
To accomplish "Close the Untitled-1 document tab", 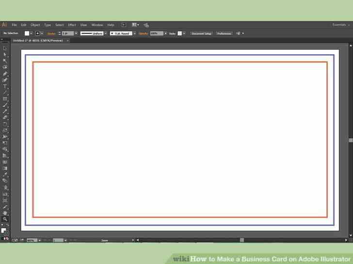I will pyautogui.click(x=67, y=41).
